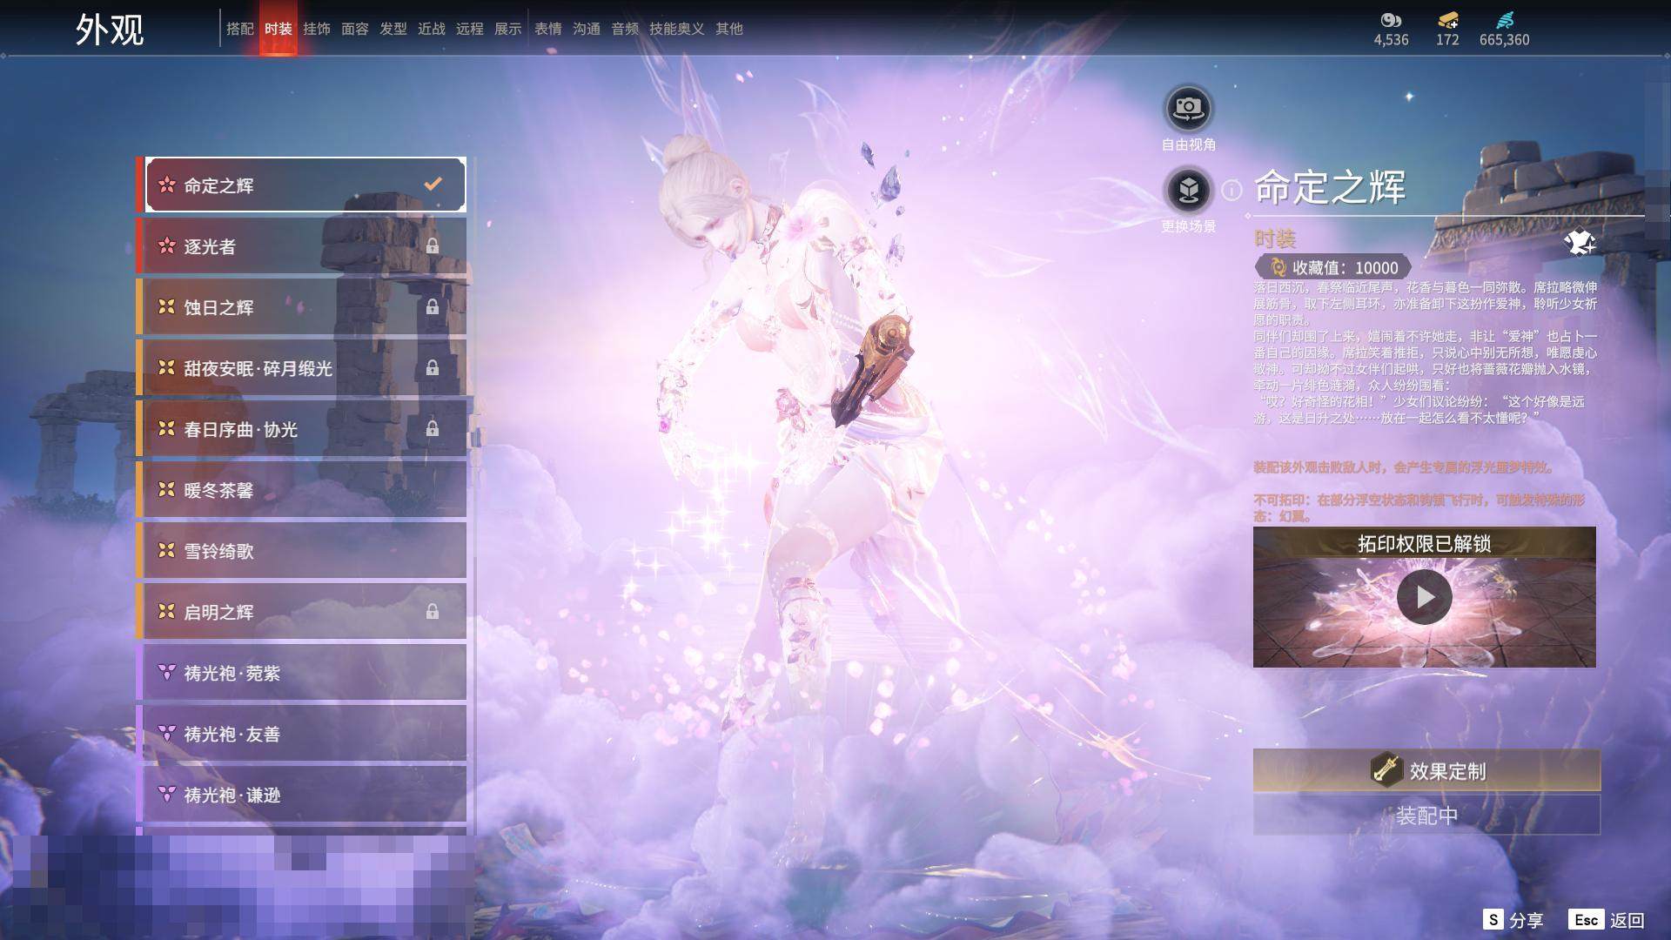Open the 音频 tab

625,29
